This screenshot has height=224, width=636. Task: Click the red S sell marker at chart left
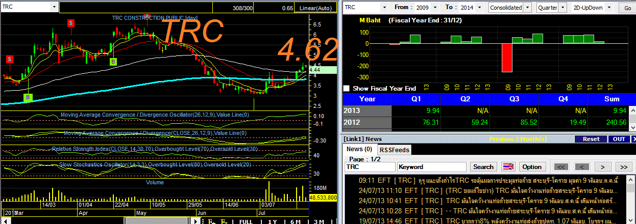(x=9, y=59)
